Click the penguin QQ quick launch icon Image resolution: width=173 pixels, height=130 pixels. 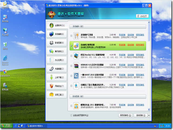click(19, 126)
